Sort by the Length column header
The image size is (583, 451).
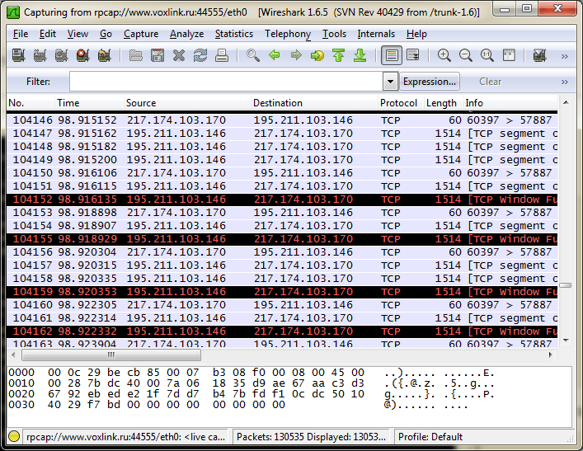444,102
